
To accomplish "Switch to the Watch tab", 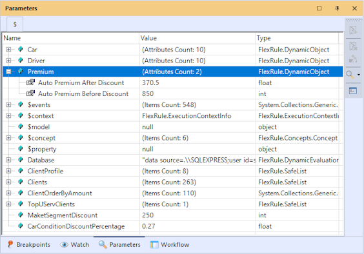I will [75, 244].
